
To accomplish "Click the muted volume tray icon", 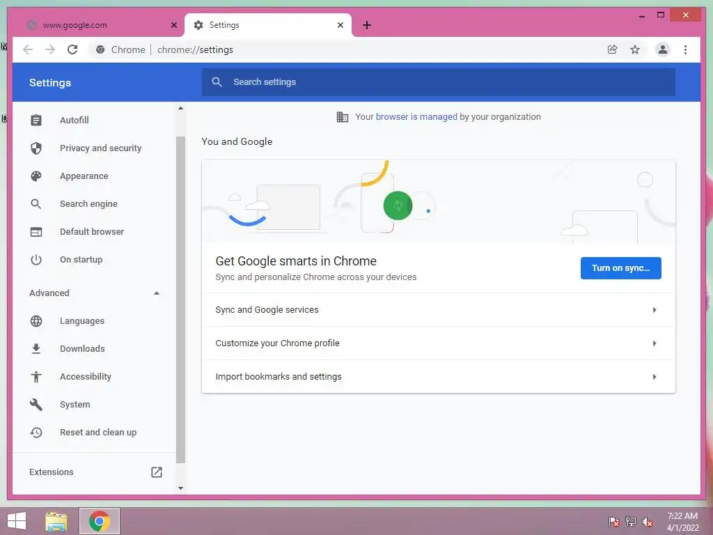I will (x=647, y=521).
